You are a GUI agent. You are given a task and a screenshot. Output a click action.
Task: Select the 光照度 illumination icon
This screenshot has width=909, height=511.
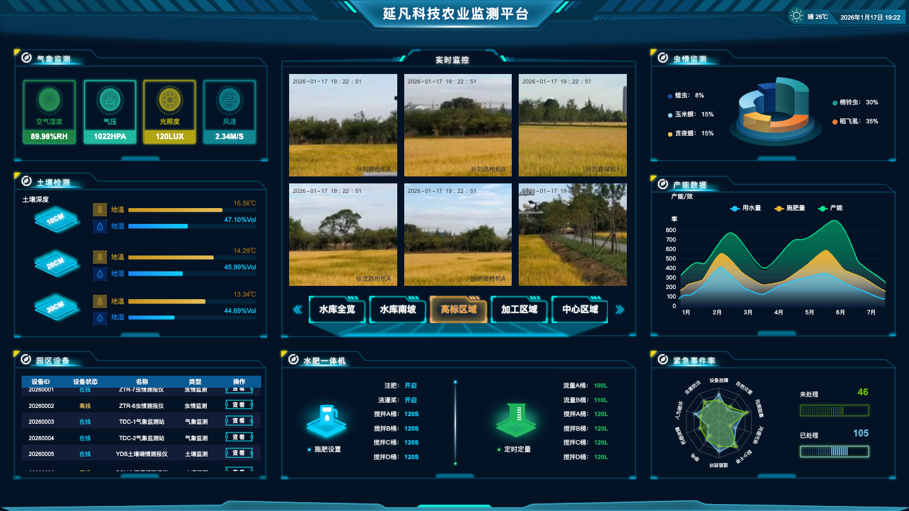pos(169,100)
